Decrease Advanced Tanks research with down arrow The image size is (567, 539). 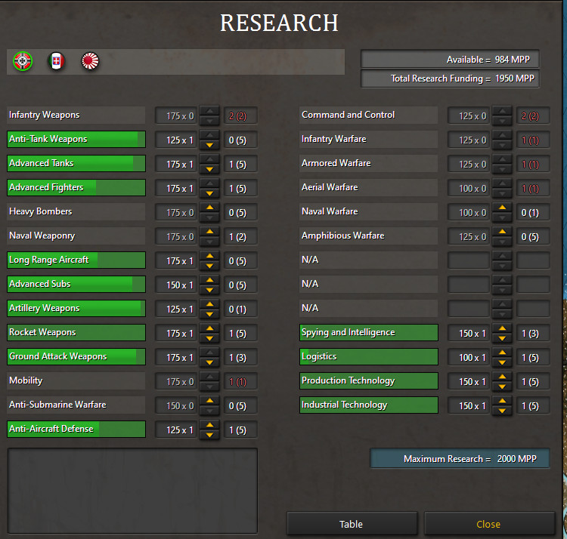coord(209,169)
